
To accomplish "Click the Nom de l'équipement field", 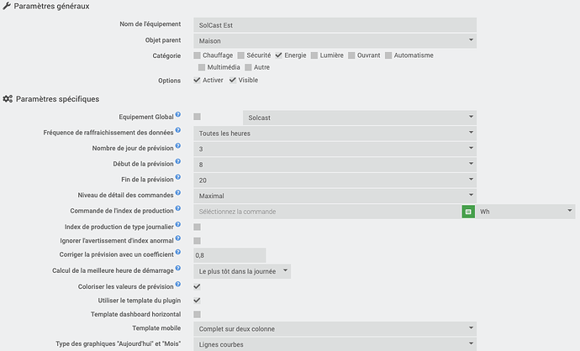I will tap(335, 25).
